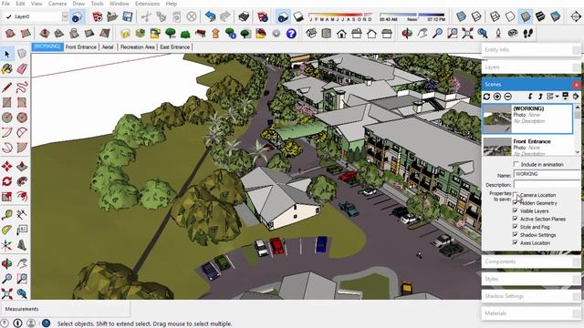Uncheck Hidden Geometry property
This screenshot has width=584, height=328.
[516, 203]
